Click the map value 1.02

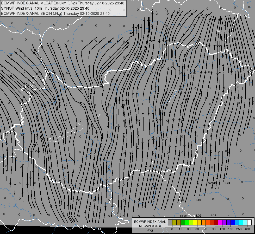pos(198,216)
